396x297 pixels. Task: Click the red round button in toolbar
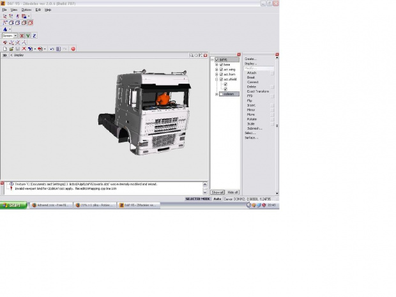coord(73,49)
